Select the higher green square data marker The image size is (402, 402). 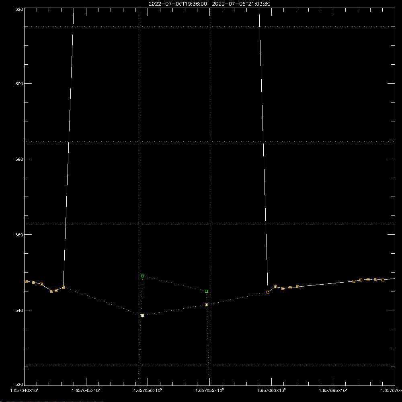[x=143, y=276]
